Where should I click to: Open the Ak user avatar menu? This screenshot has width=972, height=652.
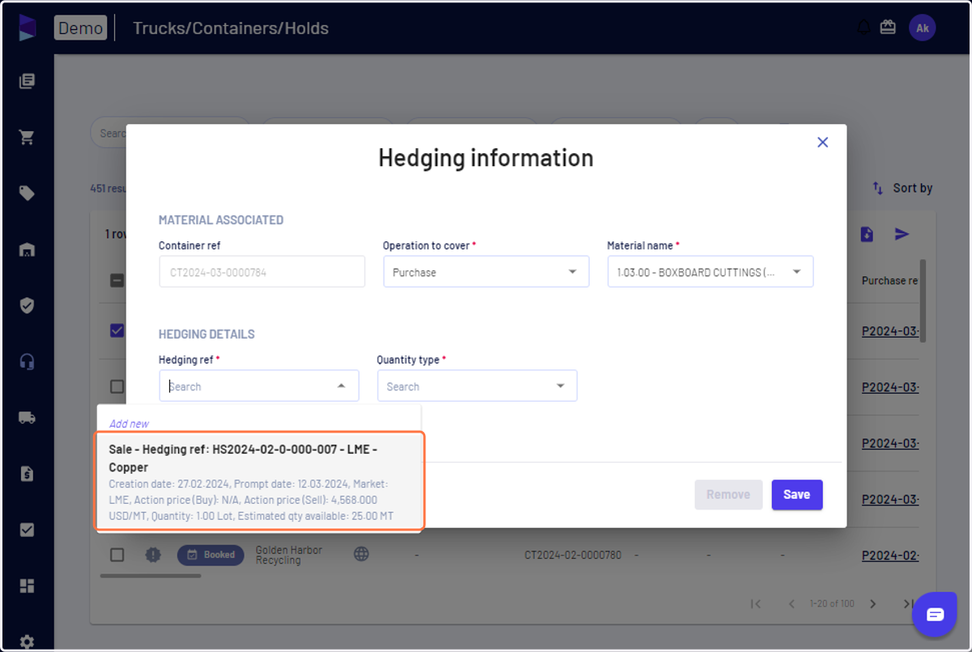coord(922,28)
